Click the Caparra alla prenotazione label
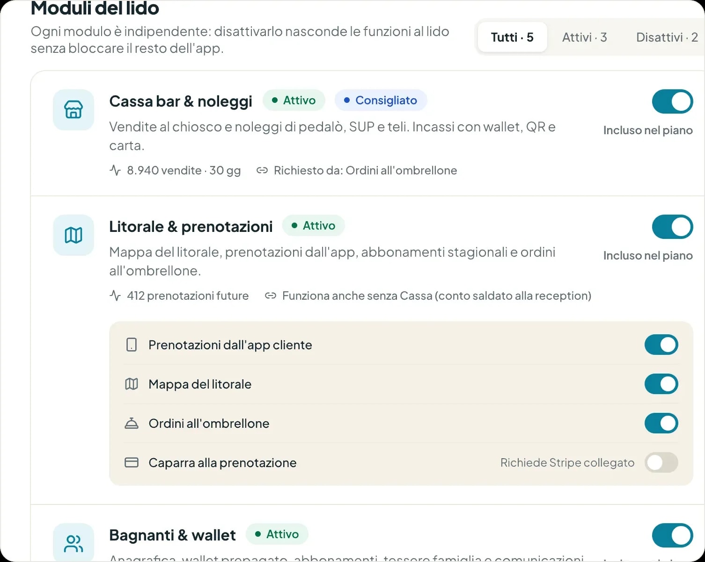The width and height of the screenshot is (705, 562). click(x=222, y=463)
